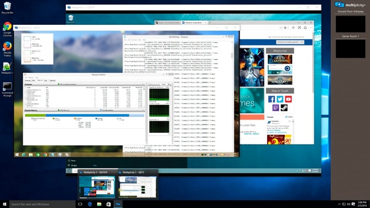The height and width of the screenshot is (208, 370).
Task: Click All apps in the QA1610 Start menu
Action: pos(72,165)
